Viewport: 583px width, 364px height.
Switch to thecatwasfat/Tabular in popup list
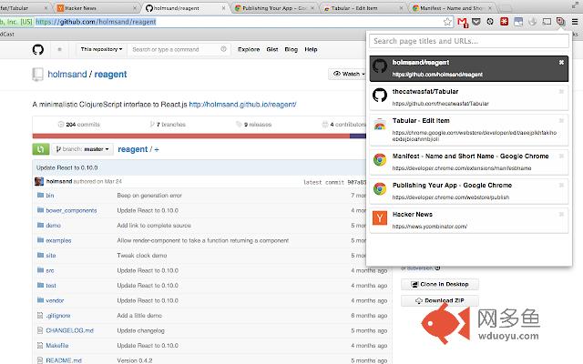point(469,97)
